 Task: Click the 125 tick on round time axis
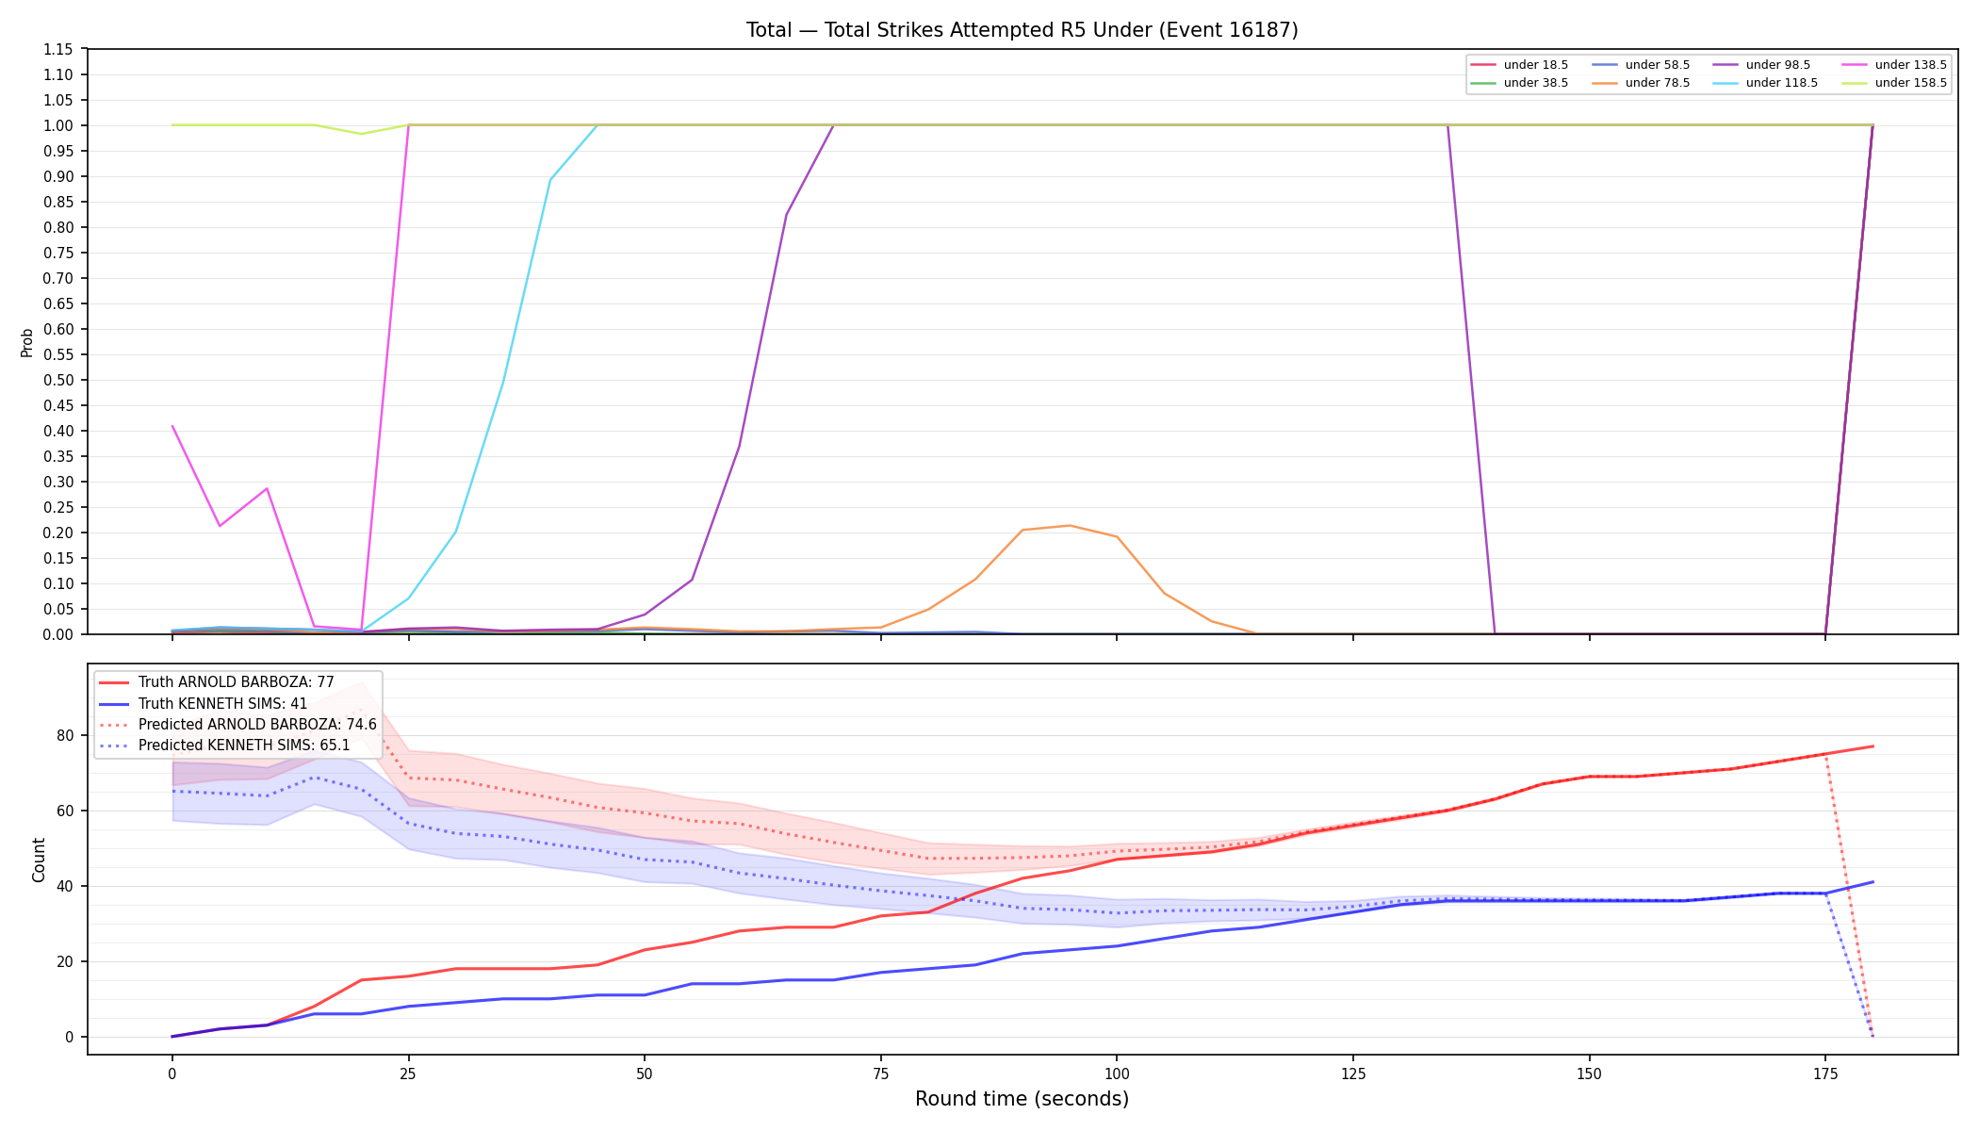click(x=1353, y=1074)
